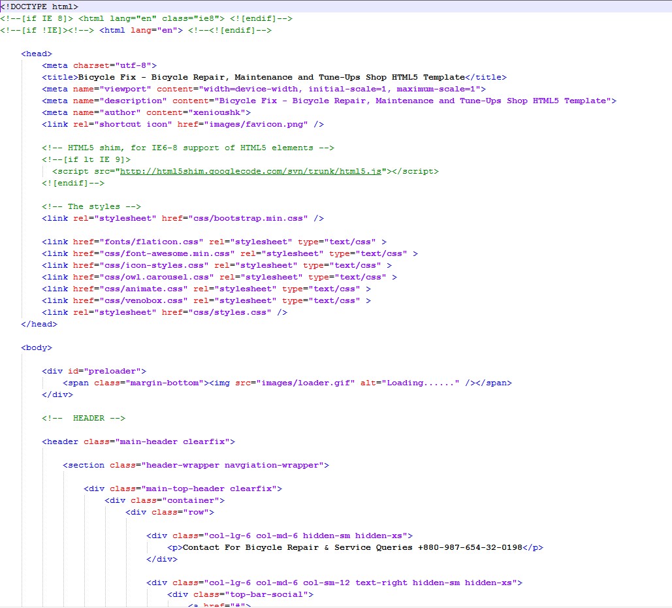The image size is (672, 608).
Task: Select the loader.gif img span line
Action: (287, 383)
